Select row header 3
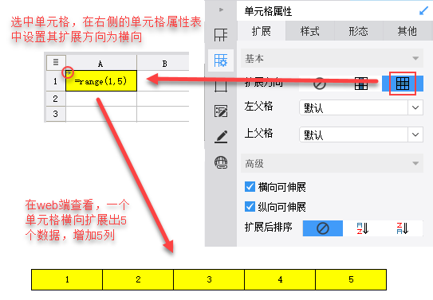 point(56,114)
